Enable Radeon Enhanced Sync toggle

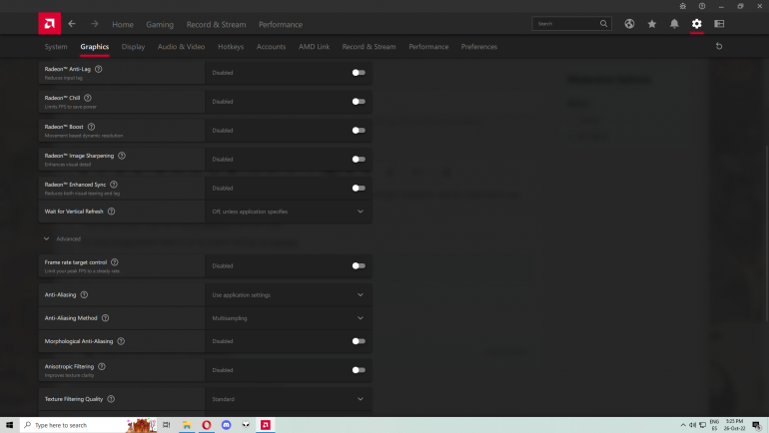tap(359, 189)
